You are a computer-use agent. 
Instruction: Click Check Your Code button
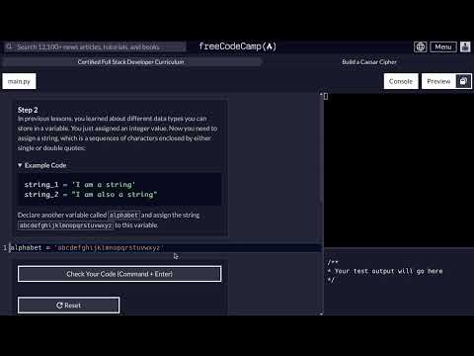coord(119,274)
